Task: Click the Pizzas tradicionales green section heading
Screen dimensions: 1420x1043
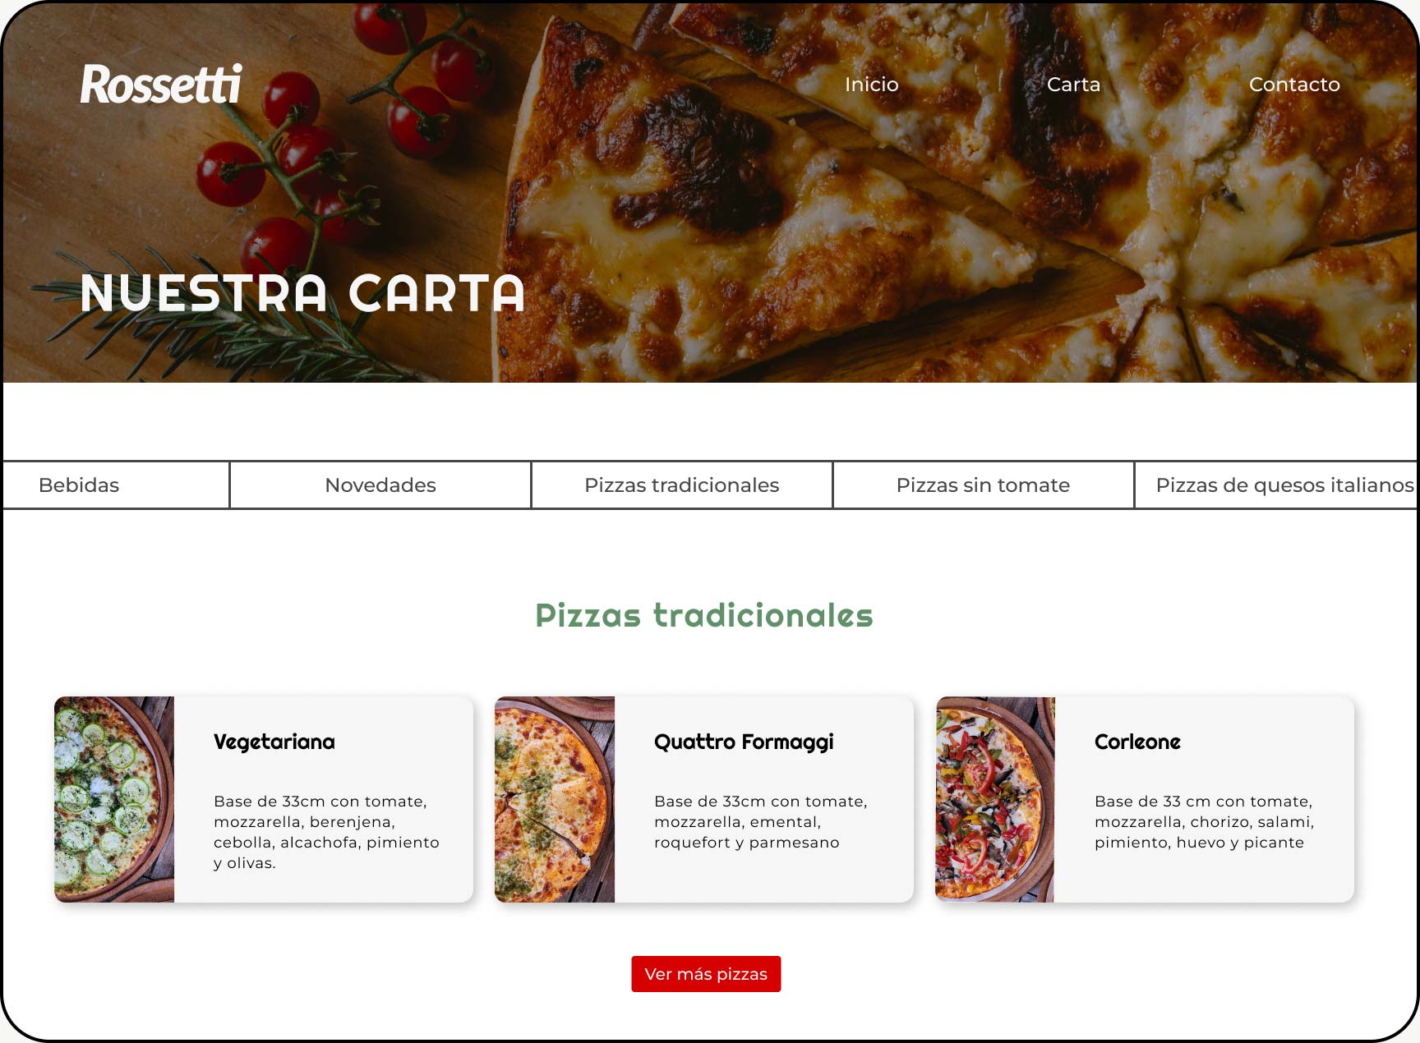Action: pos(704,615)
